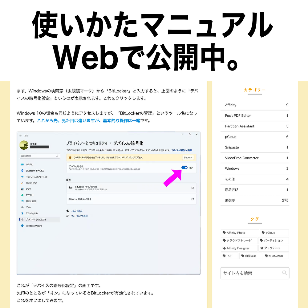
Task: Open the Windows category
Action: tap(232, 168)
